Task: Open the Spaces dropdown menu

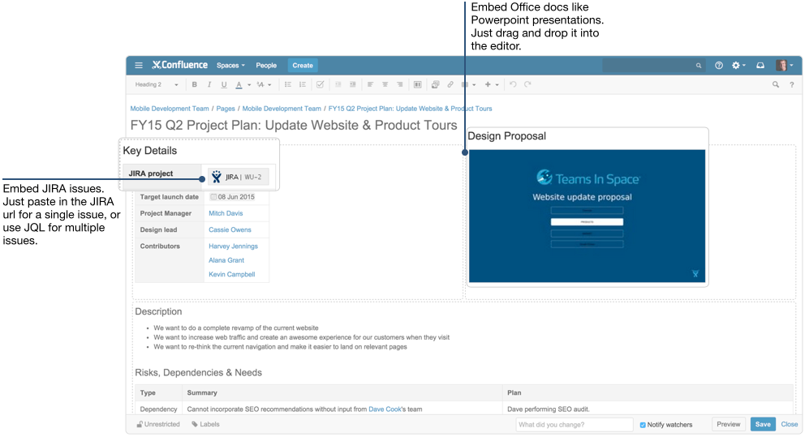Action: coord(230,66)
